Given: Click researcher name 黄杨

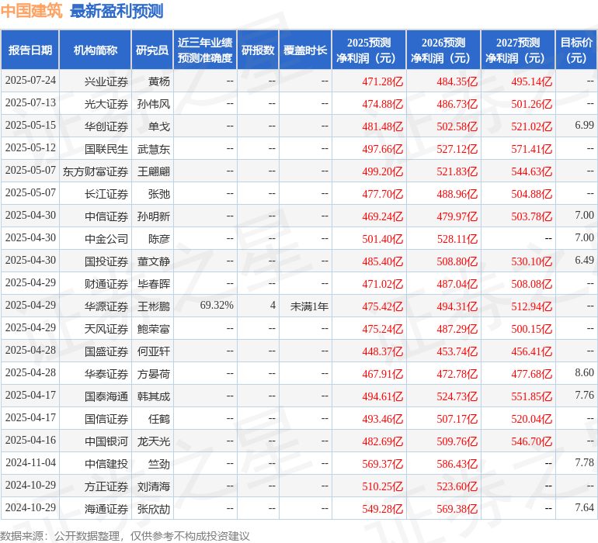Looking at the screenshot, I should pos(159,81).
